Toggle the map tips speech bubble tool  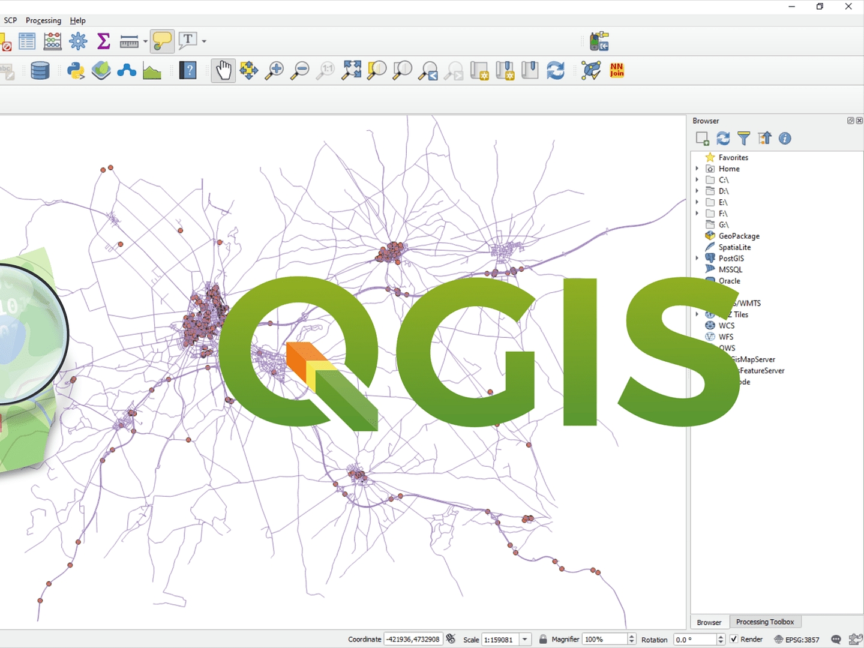162,41
